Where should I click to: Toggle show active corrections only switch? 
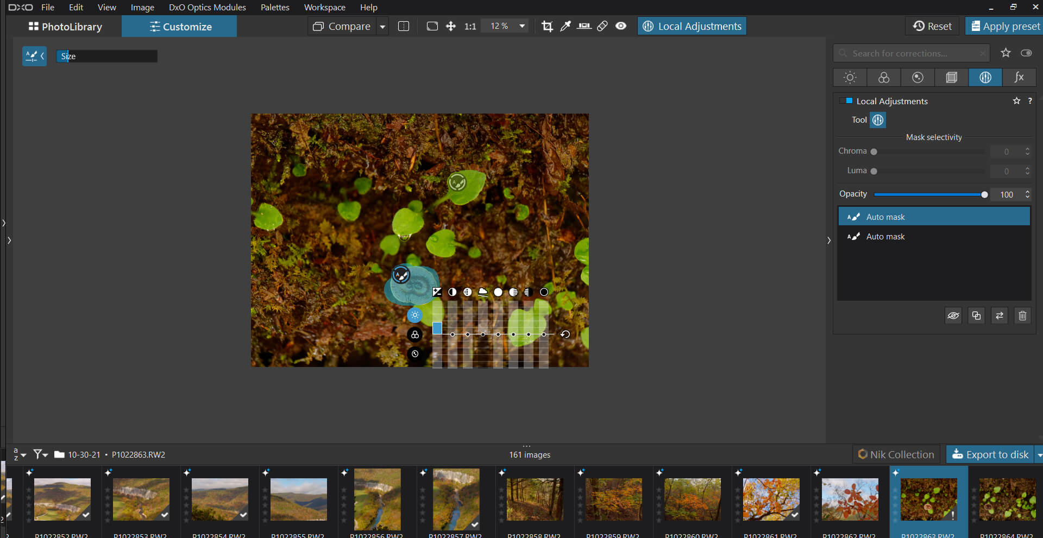pos(1026,53)
